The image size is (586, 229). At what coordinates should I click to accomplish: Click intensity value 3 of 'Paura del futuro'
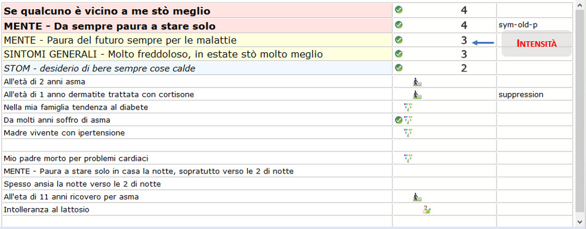464,41
